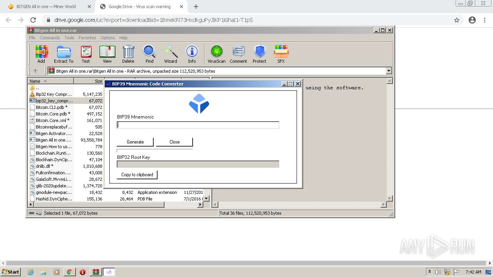Open Internet Explorer from the taskbar
Viewport: 493px width, 277px height.
click(31, 272)
